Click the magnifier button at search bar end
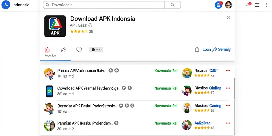The height and width of the screenshot is (136, 272). click(x=173, y=5)
